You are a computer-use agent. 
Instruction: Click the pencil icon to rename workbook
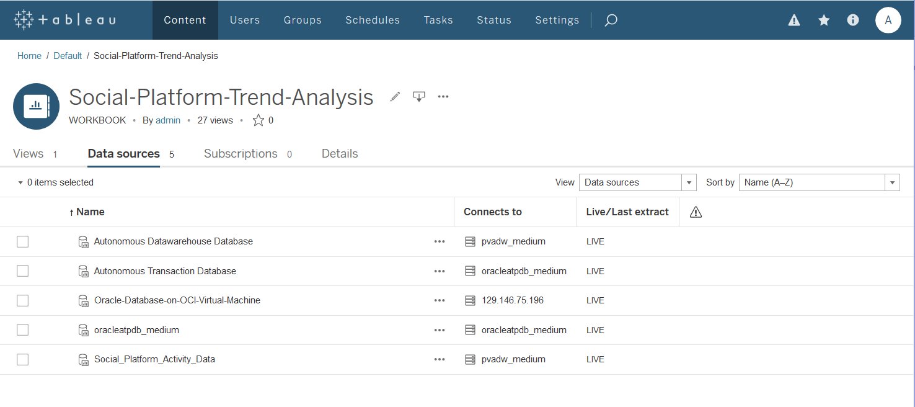coord(395,97)
